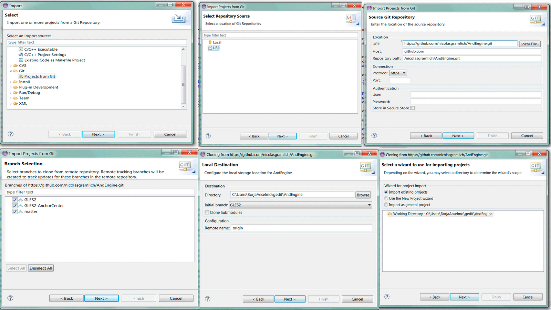Click the GLES2 branch icon

pyautogui.click(x=21, y=200)
